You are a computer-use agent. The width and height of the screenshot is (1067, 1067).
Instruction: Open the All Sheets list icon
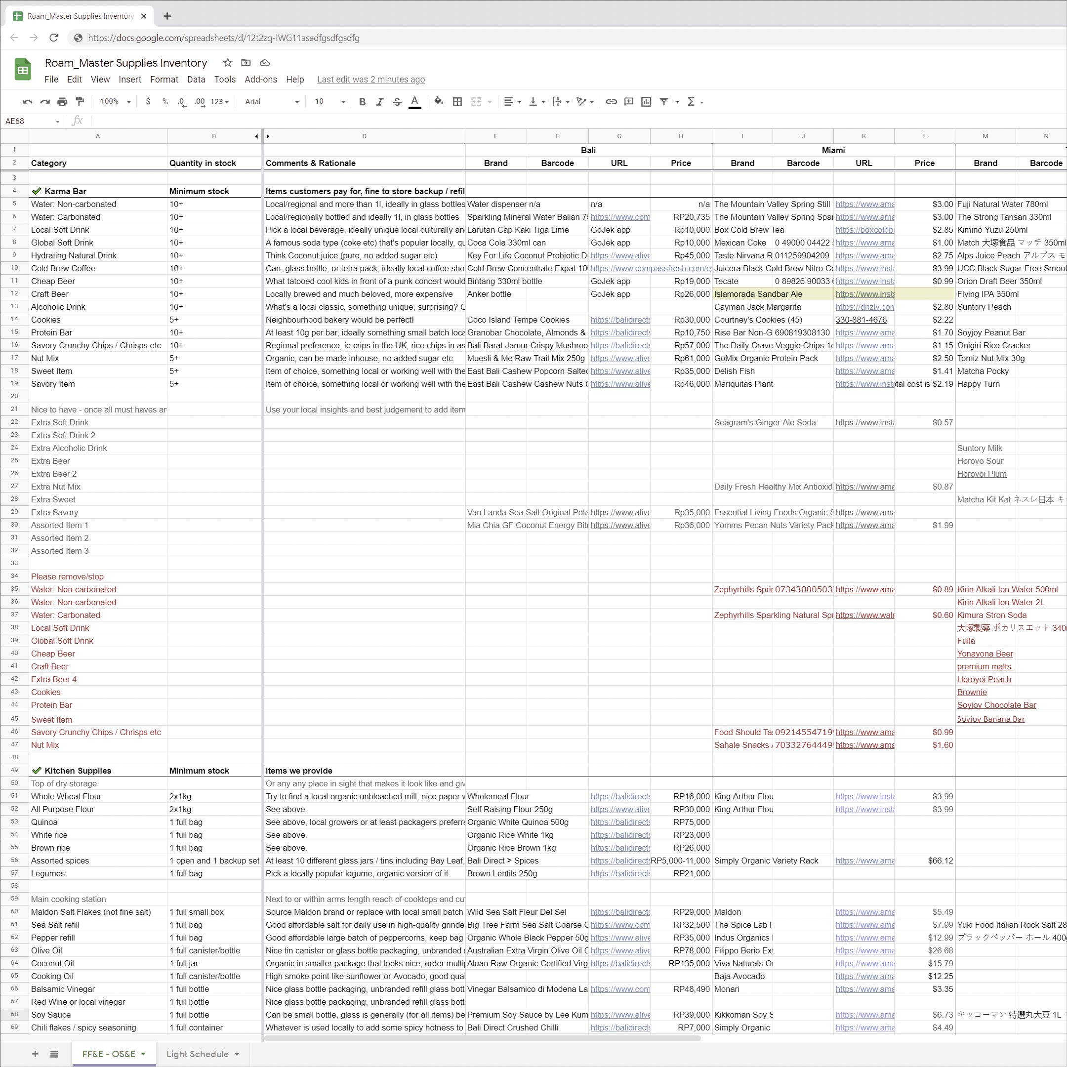54,1054
